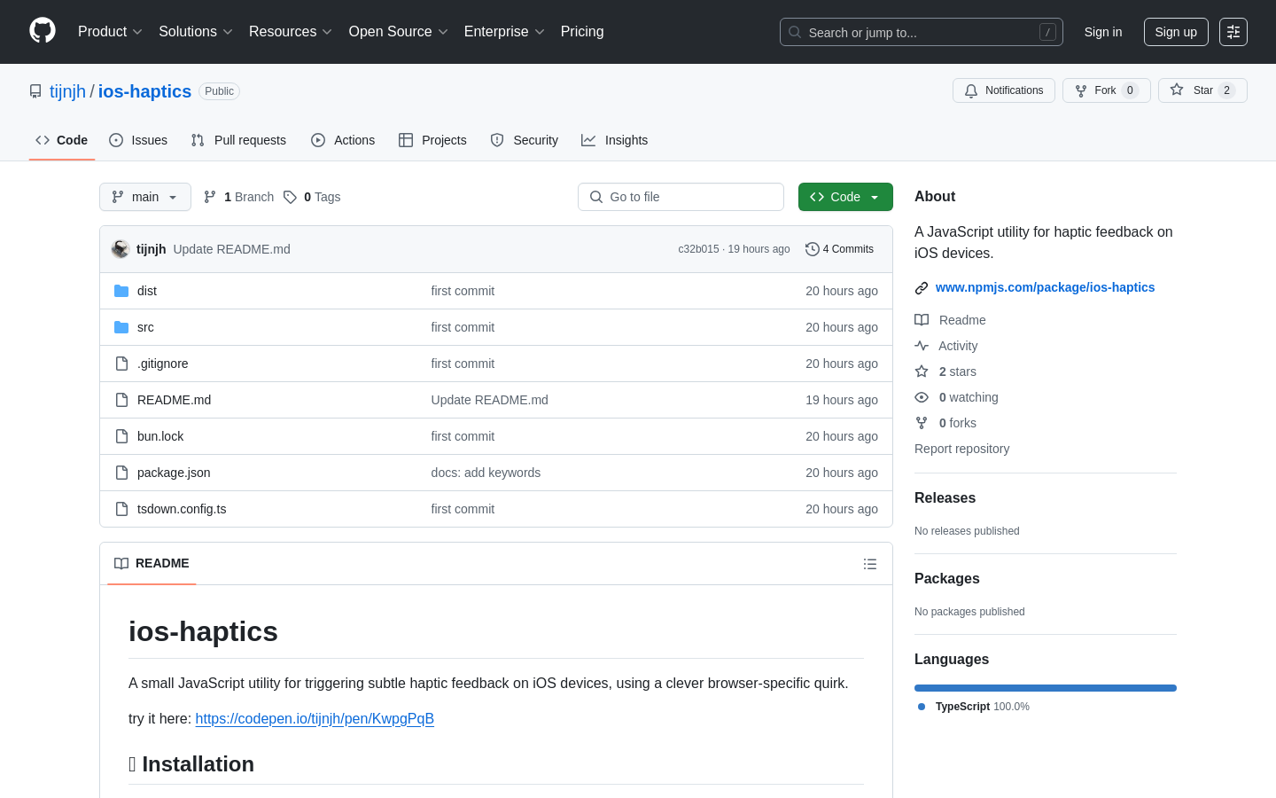
Task: Click the link icon beside npmjs URL
Action: [x=922, y=288]
